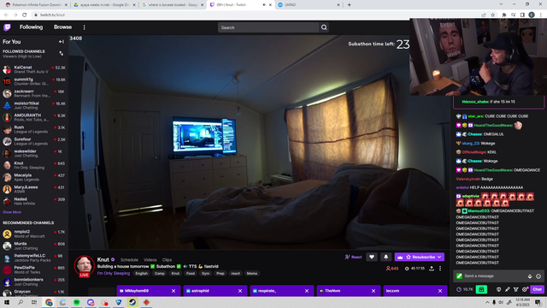Sort followed channels by viewers
Viewport: 547px width, 308px height.
(62, 53)
